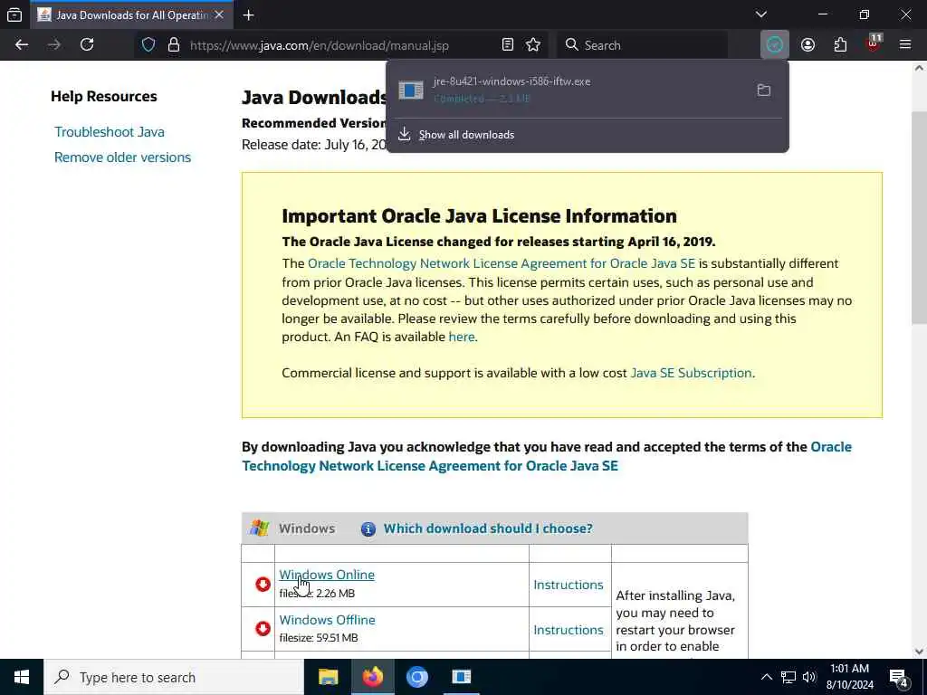
Task: Click the Windows Online download link
Action: coord(327,575)
